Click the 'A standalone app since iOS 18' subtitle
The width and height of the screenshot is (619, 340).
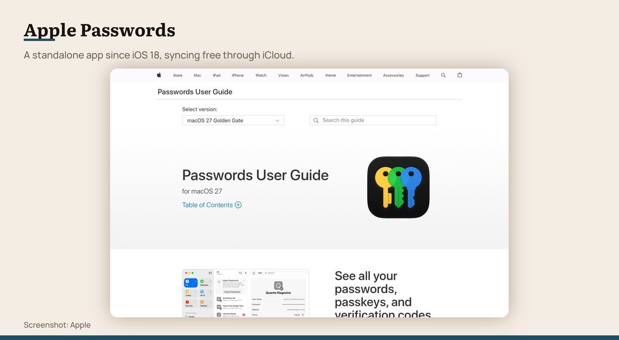(159, 55)
